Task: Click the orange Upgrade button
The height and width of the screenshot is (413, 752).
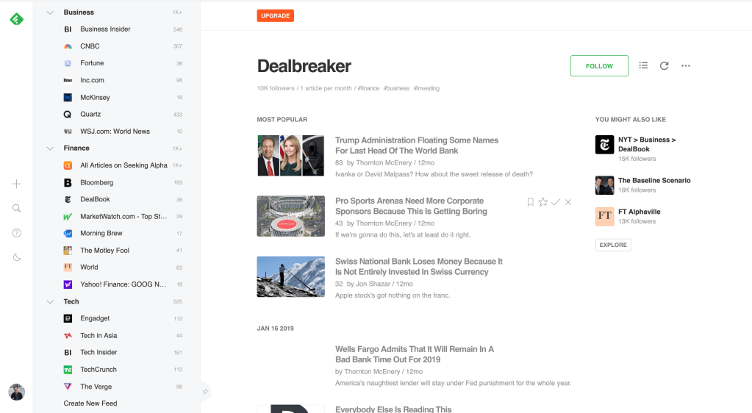Action: point(275,16)
